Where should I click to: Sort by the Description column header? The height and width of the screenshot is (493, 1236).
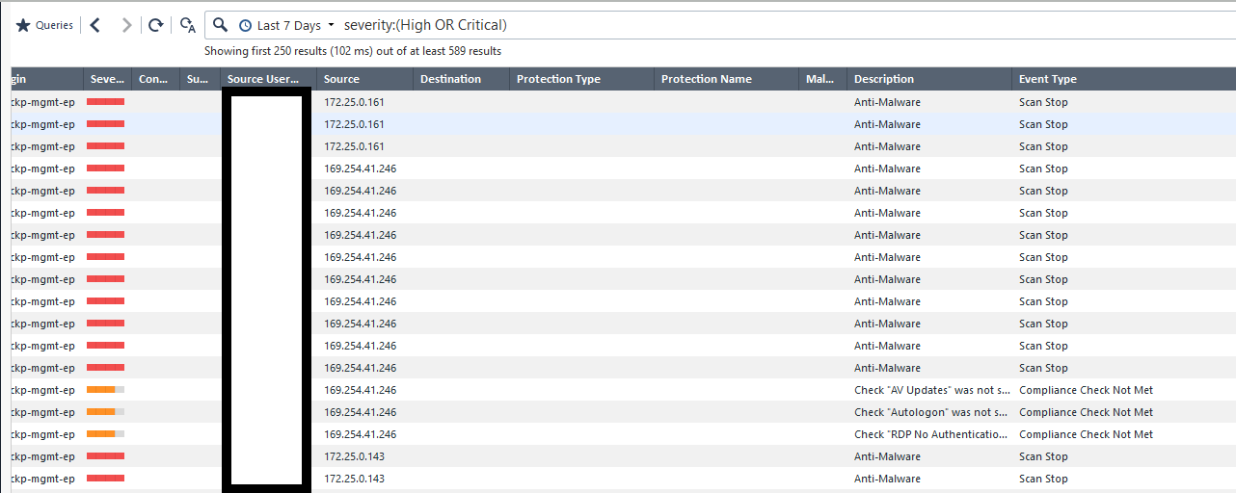coord(929,79)
